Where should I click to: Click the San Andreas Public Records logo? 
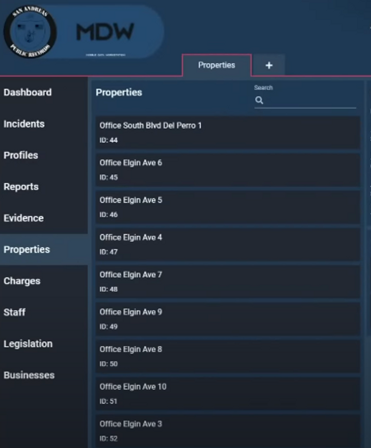click(30, 32)
